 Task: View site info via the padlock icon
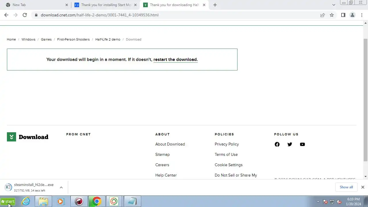(x=36, y=15)
